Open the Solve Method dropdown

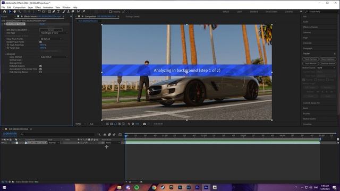tap(54, 57)
